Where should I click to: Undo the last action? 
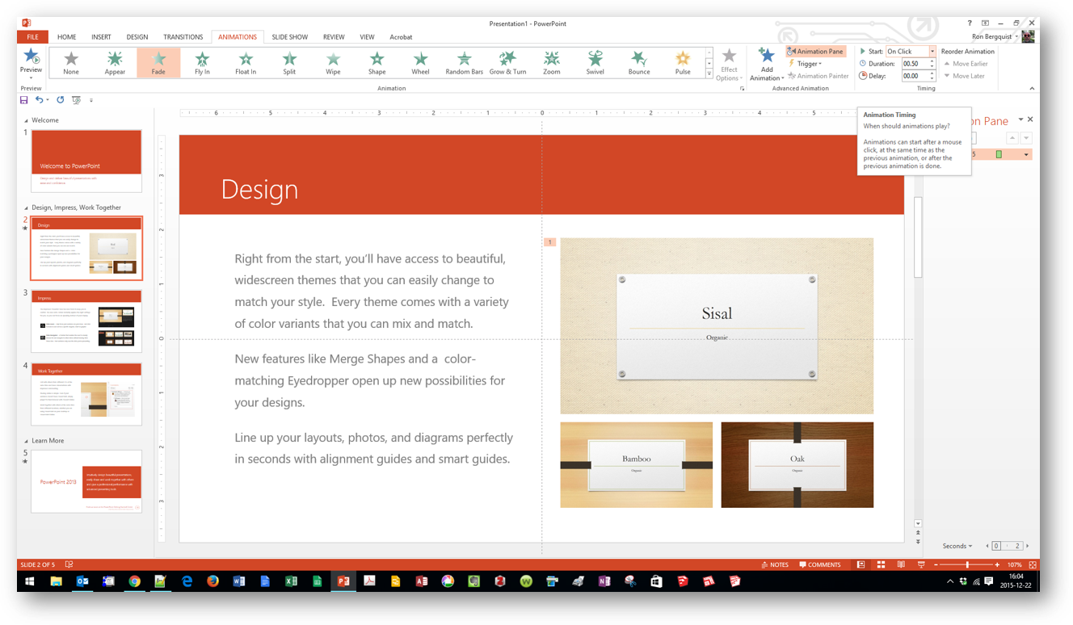(x=39, y=100)
